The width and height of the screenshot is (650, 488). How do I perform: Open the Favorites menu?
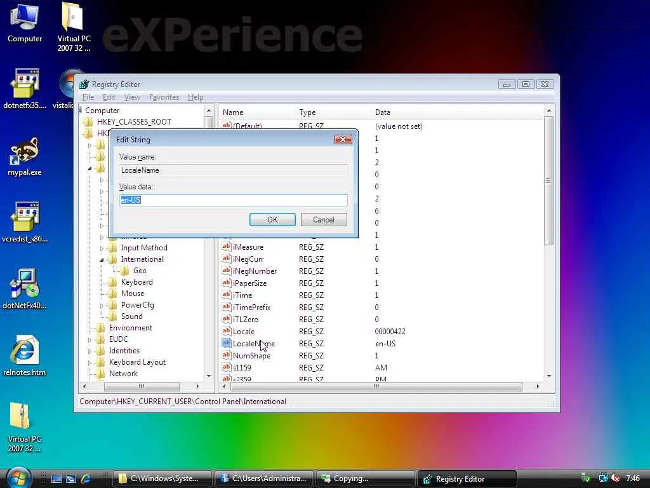tap(164, 97)
